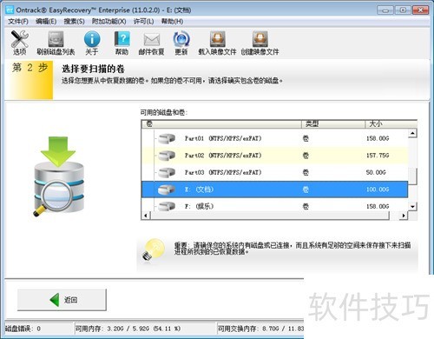
Task: Click the 大小 column header
Action: coord(391,124)
